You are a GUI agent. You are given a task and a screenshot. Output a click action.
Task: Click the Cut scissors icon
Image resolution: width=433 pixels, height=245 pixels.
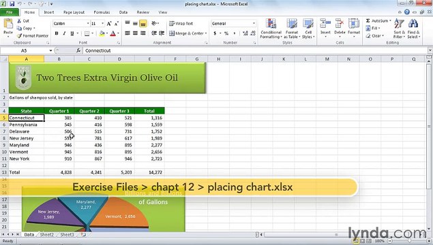tap(19, 21)
